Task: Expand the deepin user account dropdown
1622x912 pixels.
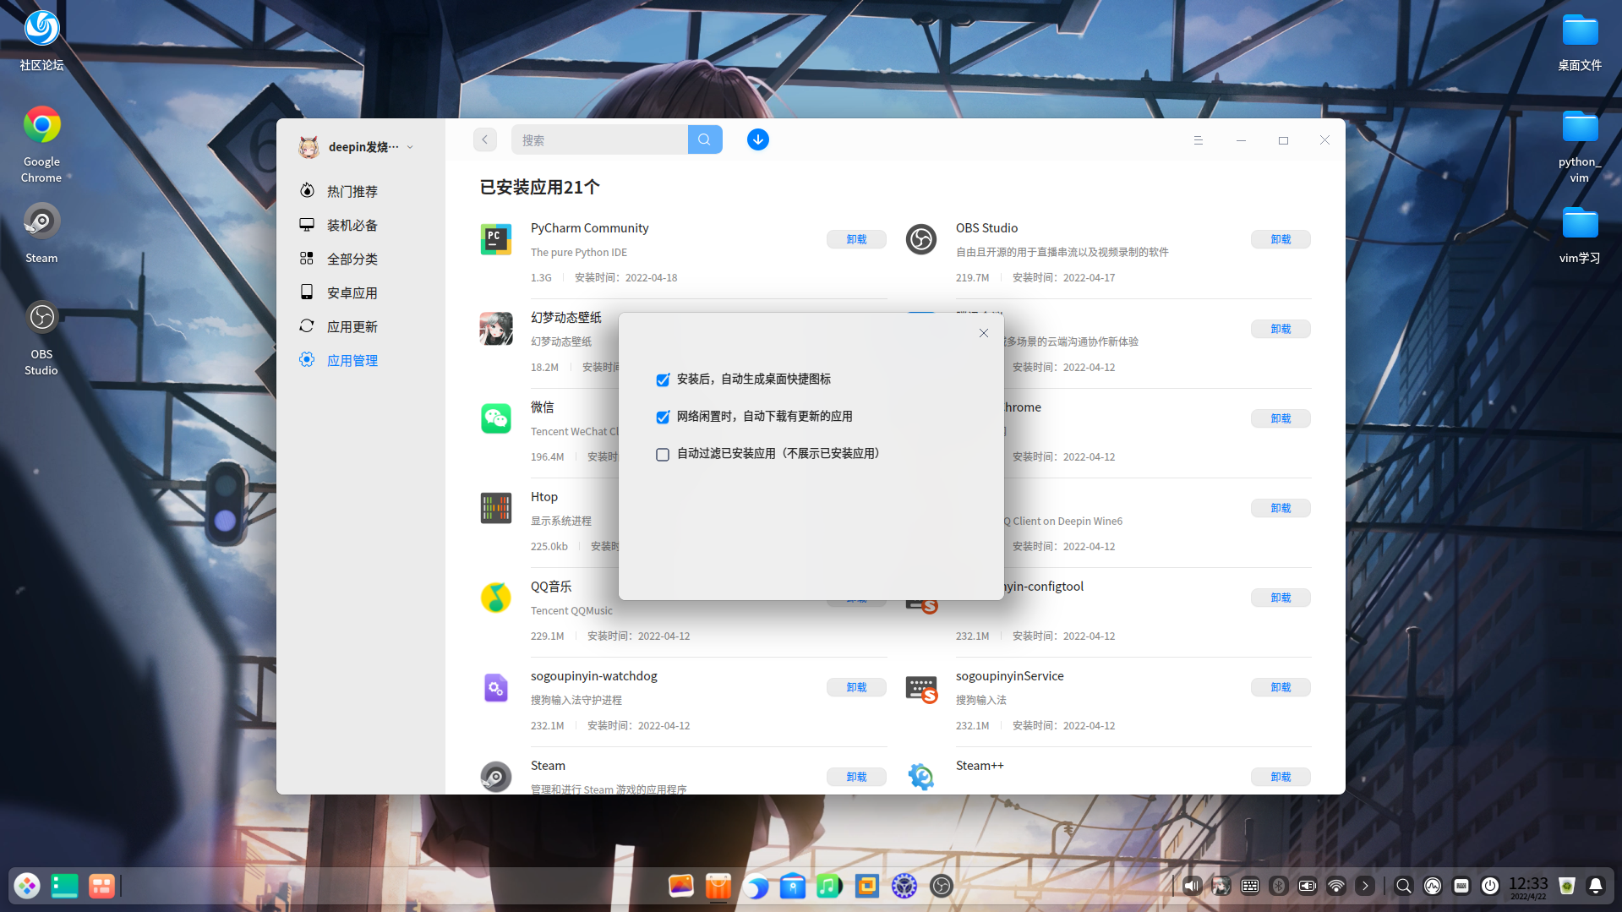Action: point(410,147)
